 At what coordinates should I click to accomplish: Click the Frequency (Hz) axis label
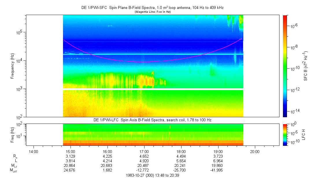click(x=12, y=66)
